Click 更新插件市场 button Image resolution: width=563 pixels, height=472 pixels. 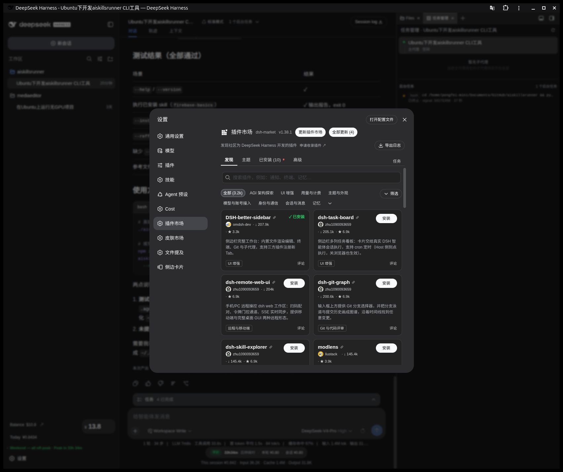310,132
